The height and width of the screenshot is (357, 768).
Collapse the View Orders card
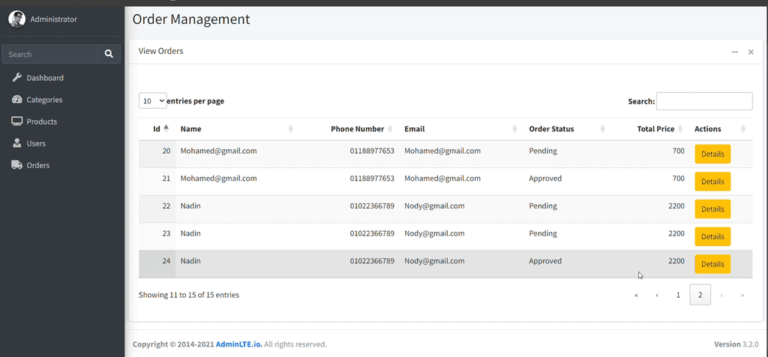click(x=735, y=52)
